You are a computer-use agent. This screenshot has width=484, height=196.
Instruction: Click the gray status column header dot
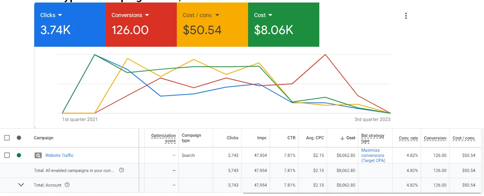19,138
